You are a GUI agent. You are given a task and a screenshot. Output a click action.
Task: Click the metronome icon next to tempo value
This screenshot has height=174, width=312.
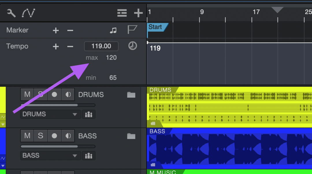point(133,46)
